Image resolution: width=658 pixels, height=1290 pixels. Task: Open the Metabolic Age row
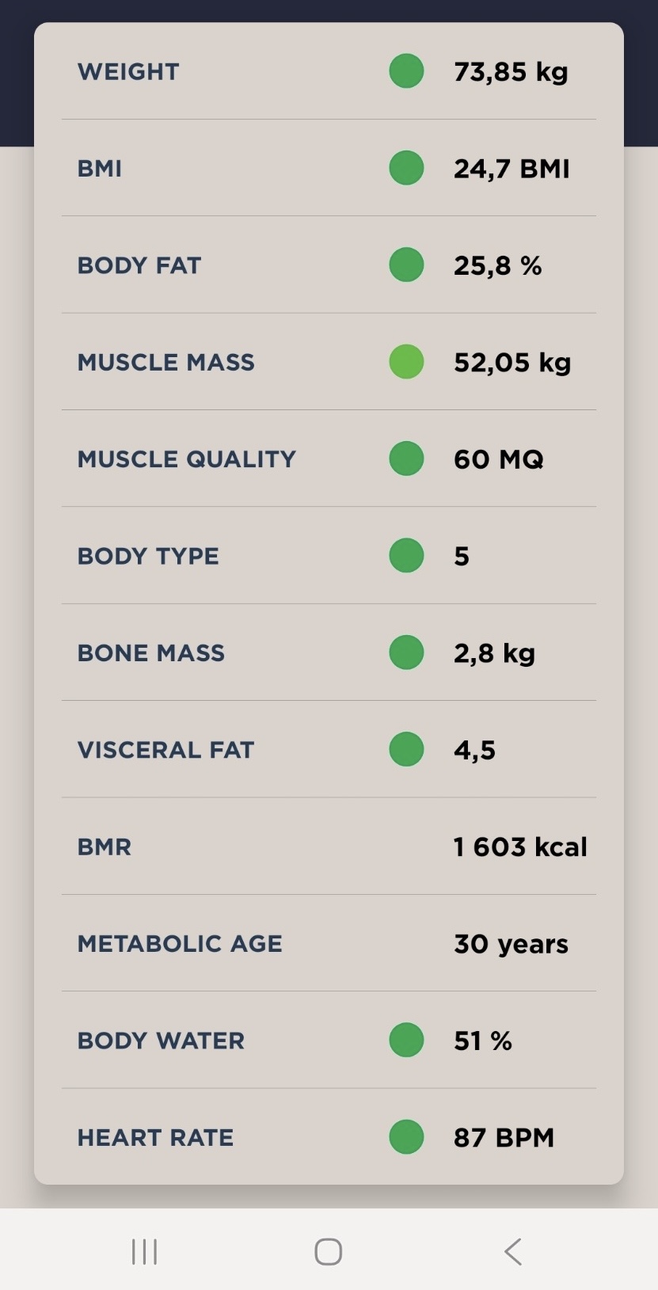click(x=329, y=943)
